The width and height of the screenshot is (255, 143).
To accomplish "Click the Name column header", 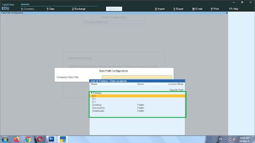I will [94, 84].
